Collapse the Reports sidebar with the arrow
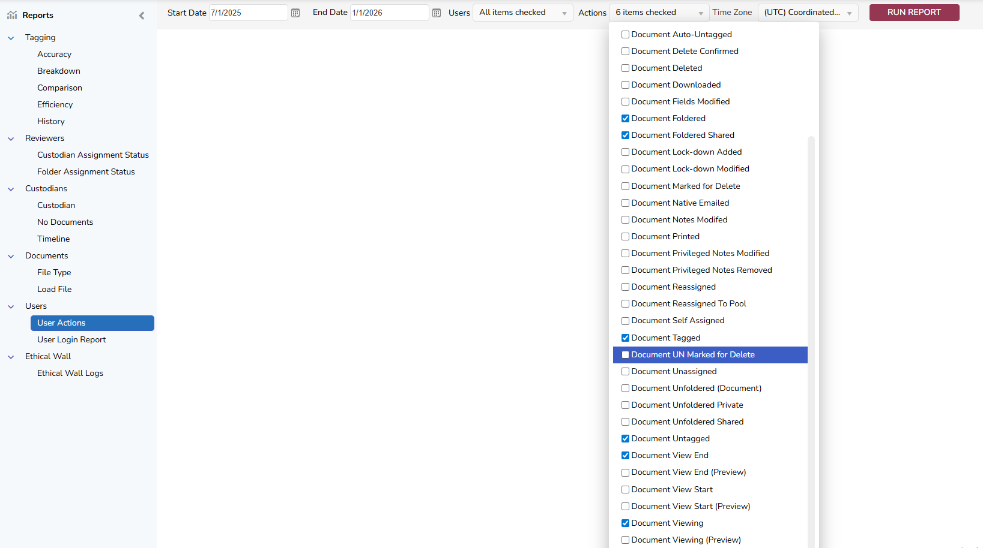 tap(142, 16)
